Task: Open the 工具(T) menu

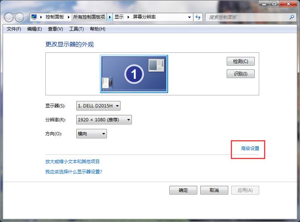Action: (x=76, y=29)
